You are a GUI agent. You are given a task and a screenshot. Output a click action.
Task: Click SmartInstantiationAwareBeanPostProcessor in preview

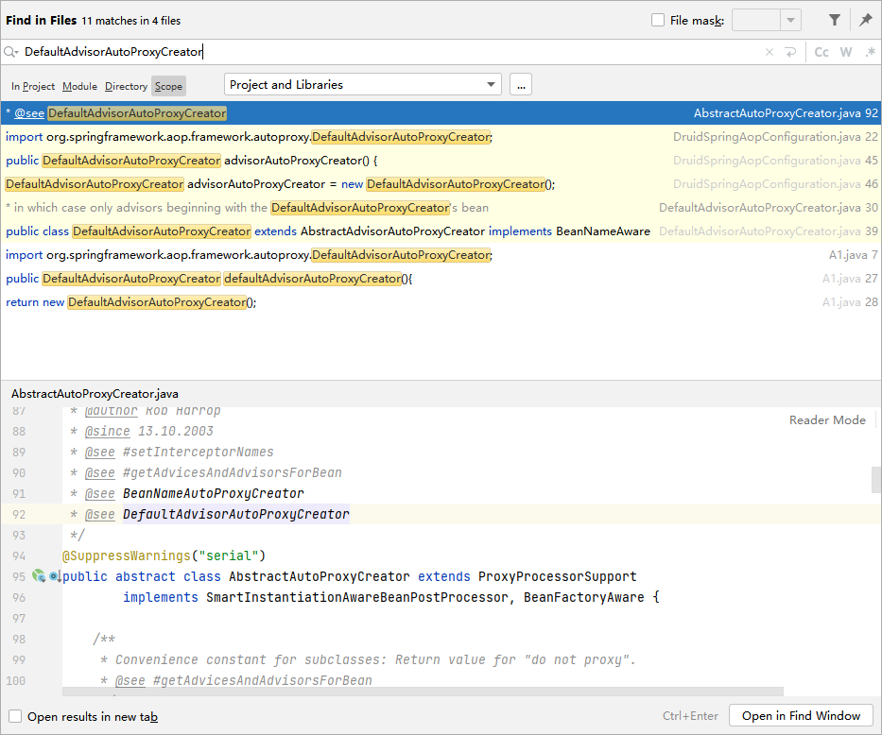coord(356,597)
